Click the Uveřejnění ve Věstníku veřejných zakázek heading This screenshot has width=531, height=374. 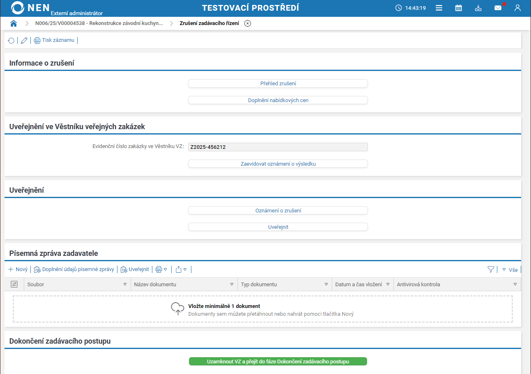[x=77, y=127]
